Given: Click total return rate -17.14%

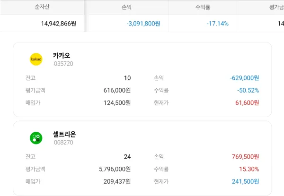Looking at the screenshot, I should (218, 24).
